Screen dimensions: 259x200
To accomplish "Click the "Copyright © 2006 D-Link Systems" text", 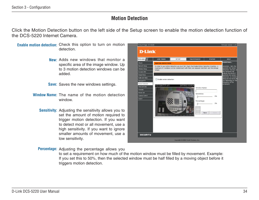I will coord(187,140).
